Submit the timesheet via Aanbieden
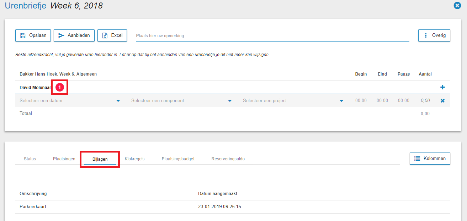The image size is (467, 221). 74,35
